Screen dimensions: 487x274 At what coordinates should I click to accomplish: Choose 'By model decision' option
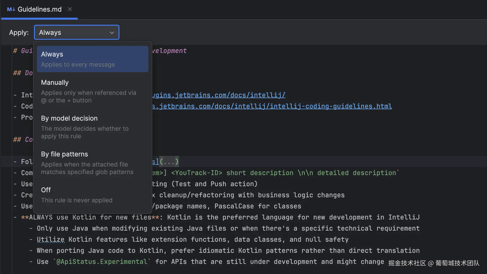(92, 127)
